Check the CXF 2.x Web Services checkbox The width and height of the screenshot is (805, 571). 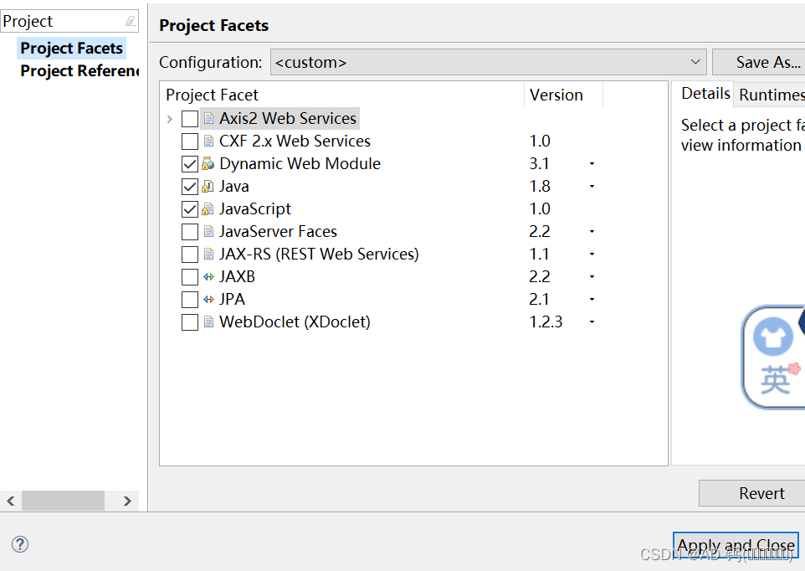coord(190,141)
